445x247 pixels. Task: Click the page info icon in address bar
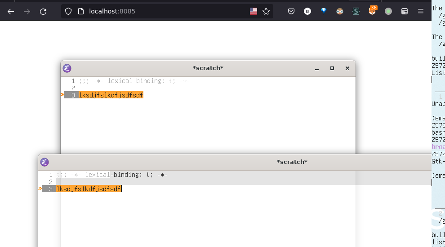click(81, 12)
